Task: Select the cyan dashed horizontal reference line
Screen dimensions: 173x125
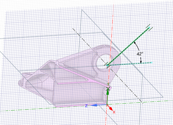Action: click(130, 64)
